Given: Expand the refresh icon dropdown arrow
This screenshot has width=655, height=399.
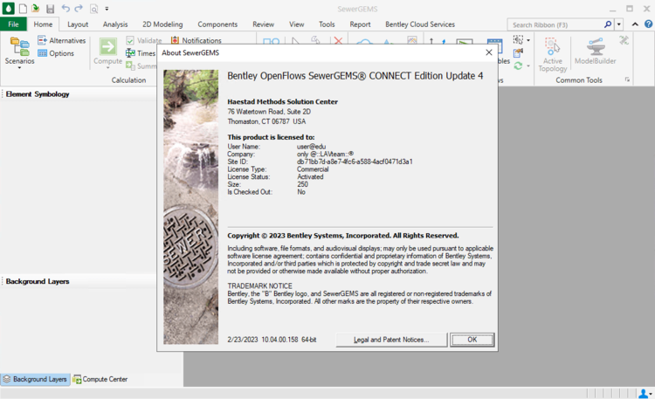Looking at the screenshot, I should tap(528, 66).
